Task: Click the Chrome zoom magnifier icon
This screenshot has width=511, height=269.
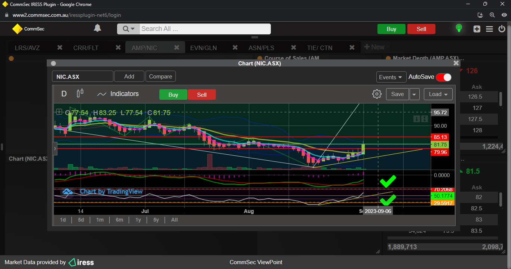Action: [x=492, y=15]
